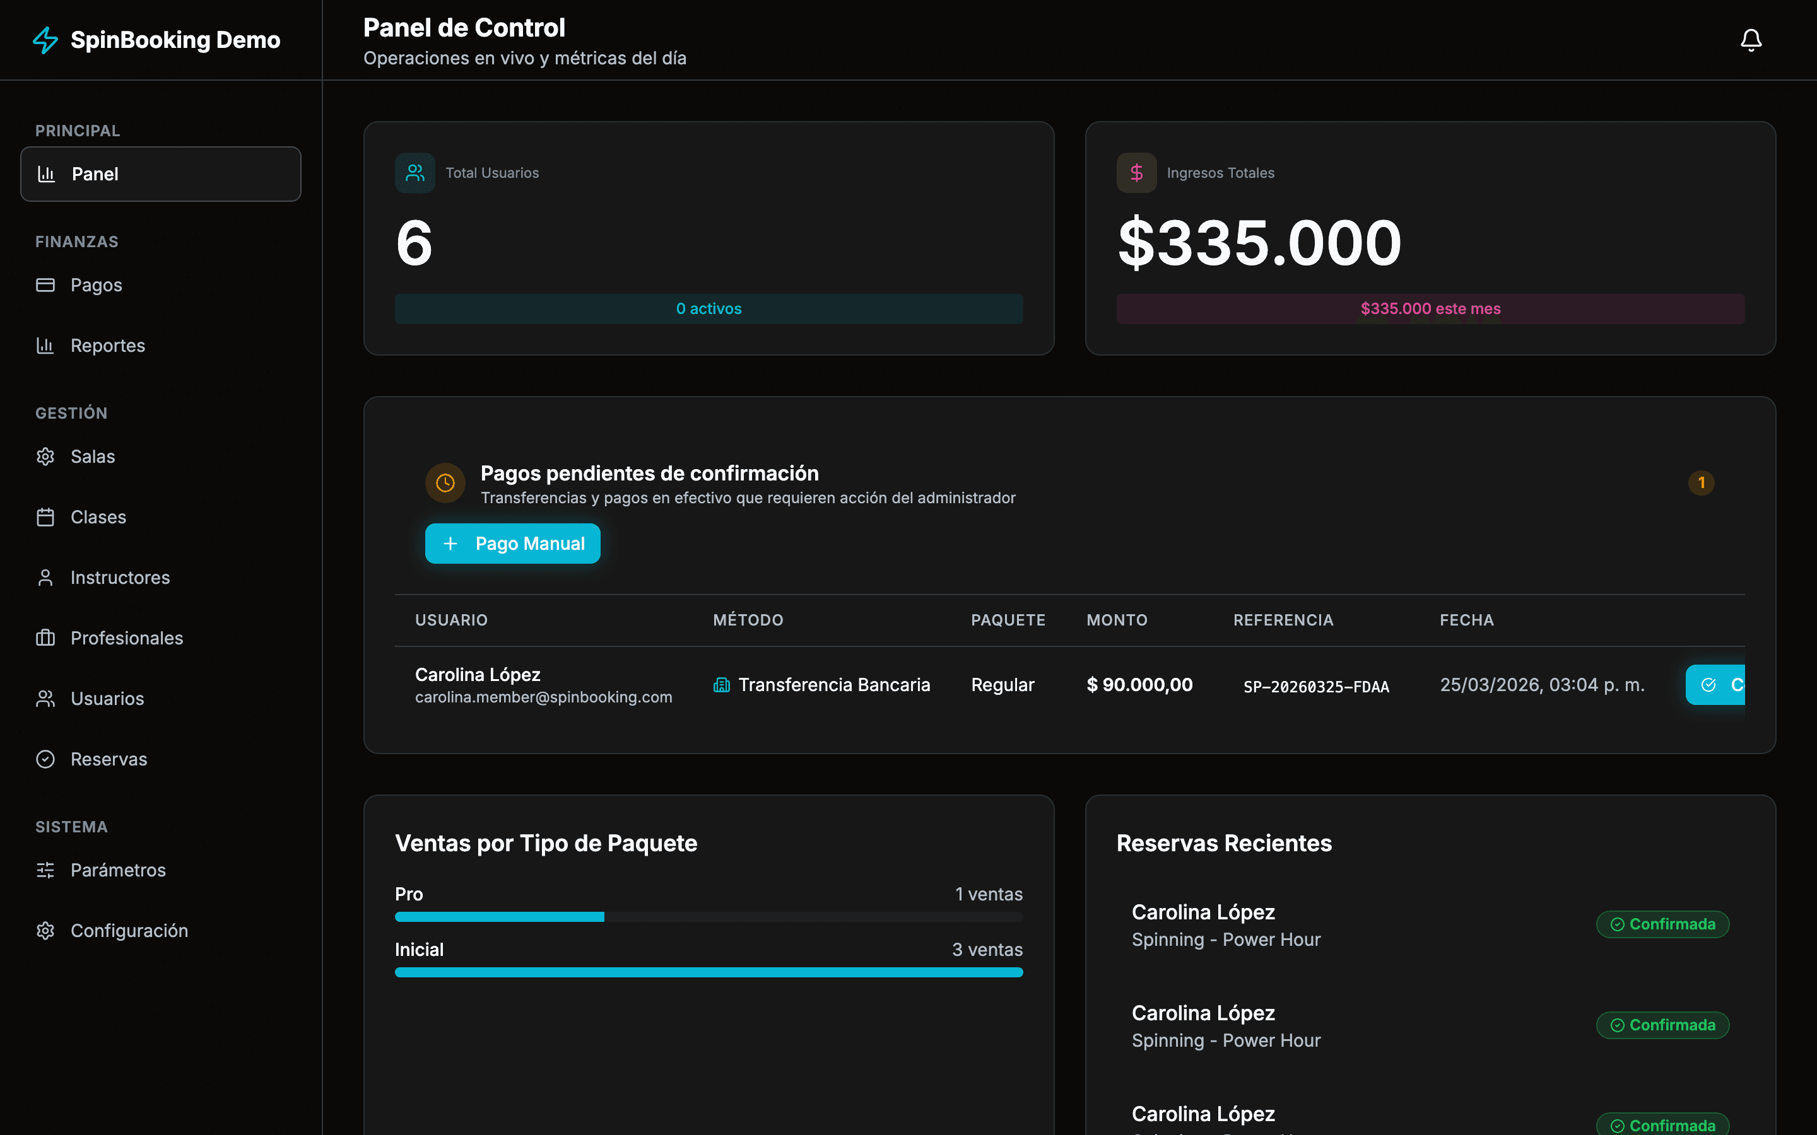Image resolution: width=1817 pixels, height=1135 pixels.
Task: Expand the pending payments counter badge
Action: pyautogui.click(x=1702, y=482)
